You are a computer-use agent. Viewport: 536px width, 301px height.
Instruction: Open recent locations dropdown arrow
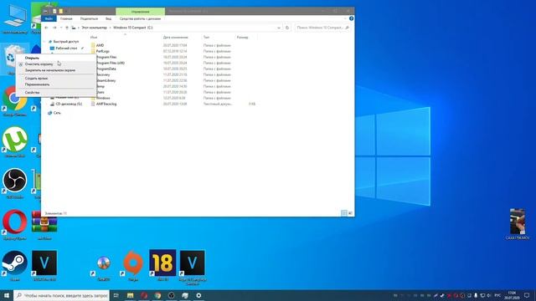pos(61,28)
